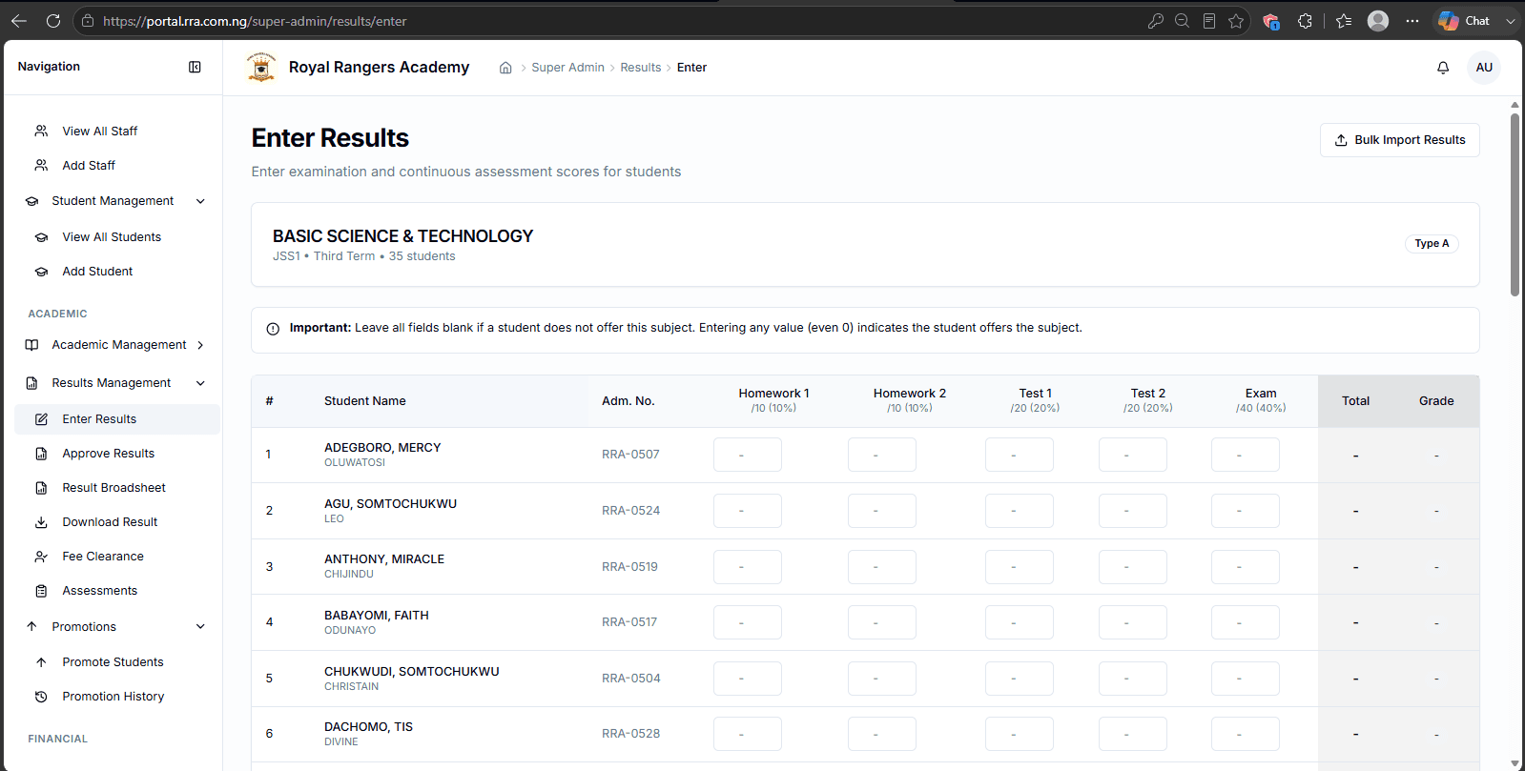
Task: Click Homework 1 field for AGU, SOMTOCHUKWU
Action: tap(747, 511)
